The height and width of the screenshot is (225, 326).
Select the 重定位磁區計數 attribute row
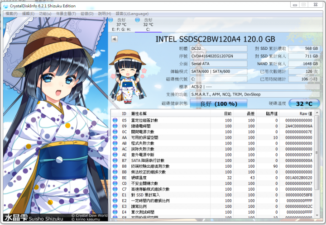point(213,120)
